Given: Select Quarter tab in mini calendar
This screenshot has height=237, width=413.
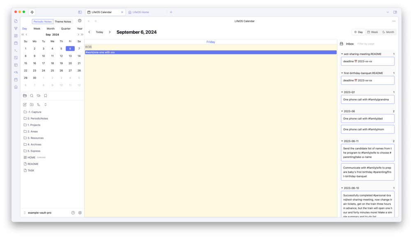Looking at the screenshot, I should click(66, 28).
